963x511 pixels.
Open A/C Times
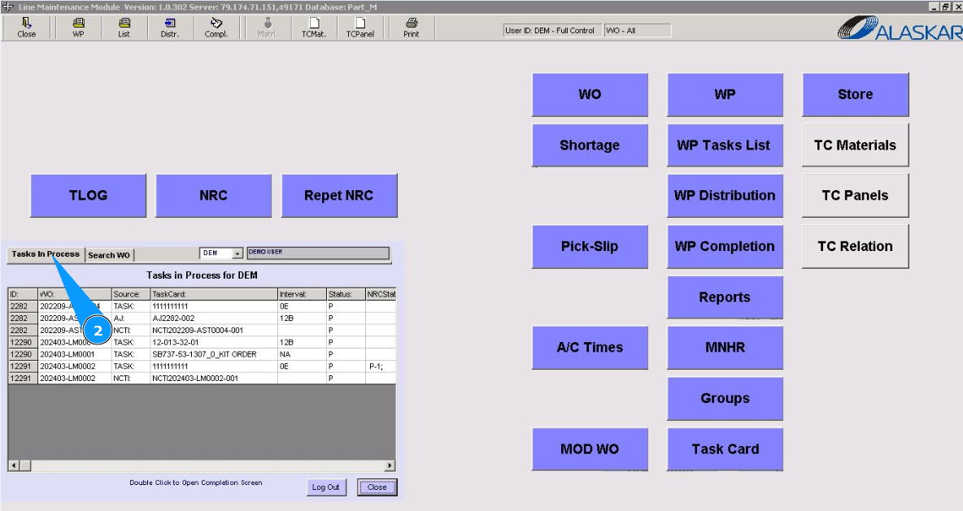coord(590,348)
